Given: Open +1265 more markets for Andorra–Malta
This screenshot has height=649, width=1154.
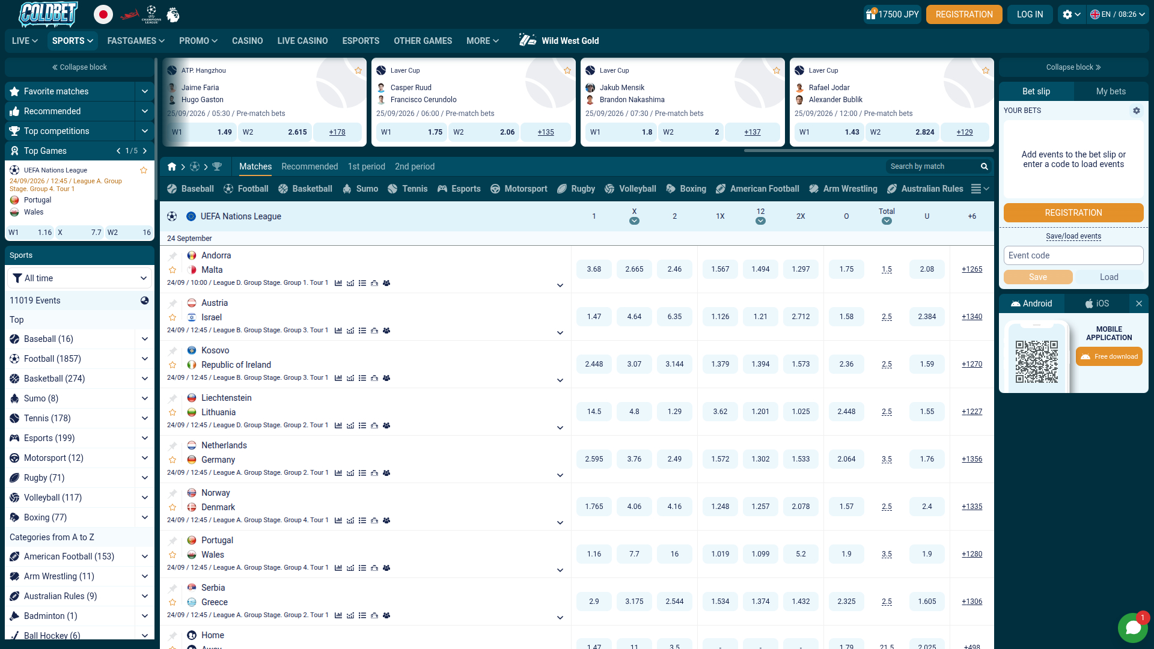Looking at the screenshot, I should coord(972,269).
